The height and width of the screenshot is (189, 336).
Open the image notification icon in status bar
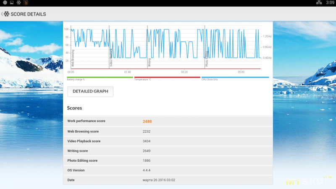[12, 3]
